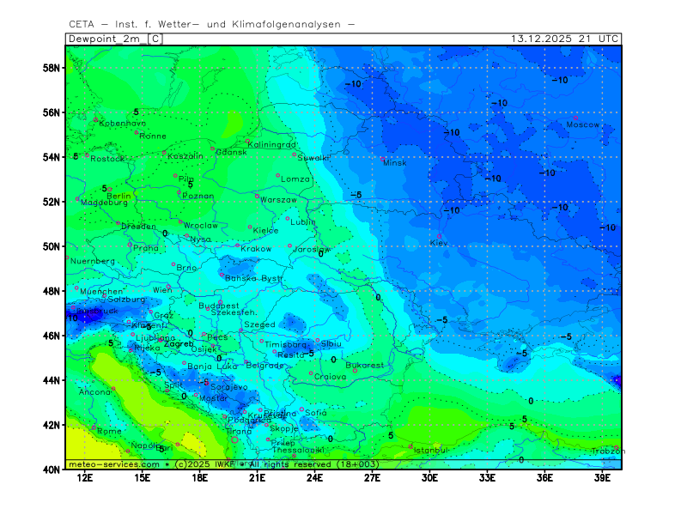
Task: Pick the Rome city marker
Action: coord(94,427)
